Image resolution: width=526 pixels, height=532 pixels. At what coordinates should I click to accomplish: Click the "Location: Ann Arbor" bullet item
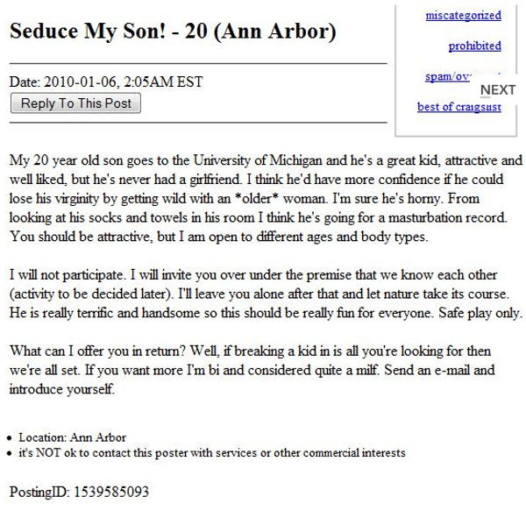coord(72,436)
